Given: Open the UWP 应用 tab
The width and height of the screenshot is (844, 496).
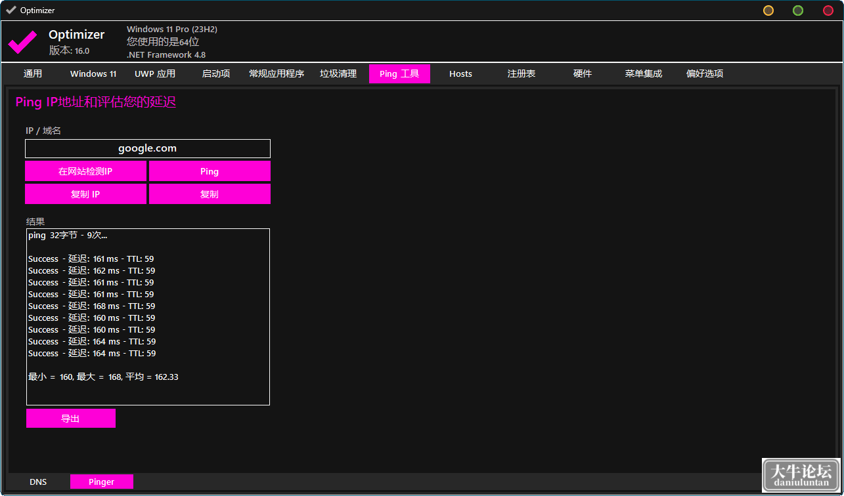Looking at the screenshot, I should pyautogui.click(x=155, y=73).
